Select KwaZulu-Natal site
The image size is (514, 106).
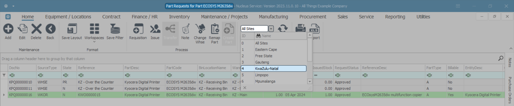coord(274,69)
